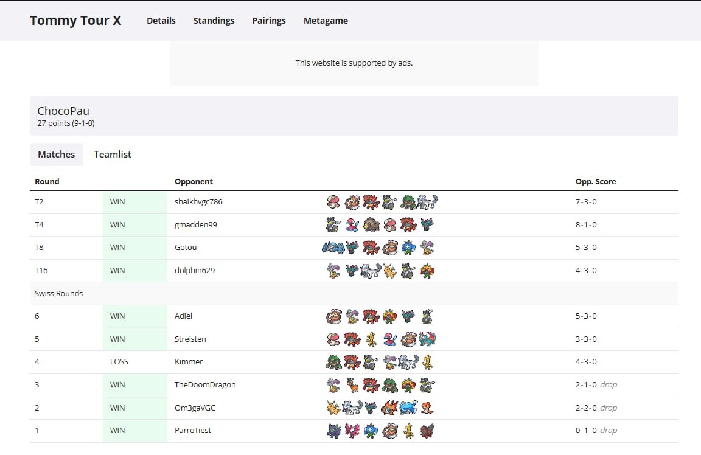The width and height of the screenshot is (701, 455).
Task: Click the Tommy Tour X title
Action: 75,21
